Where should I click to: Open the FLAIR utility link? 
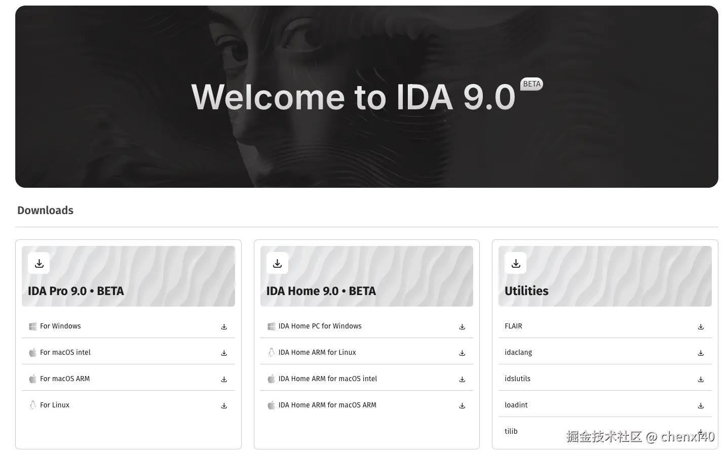tap(513, 326)
